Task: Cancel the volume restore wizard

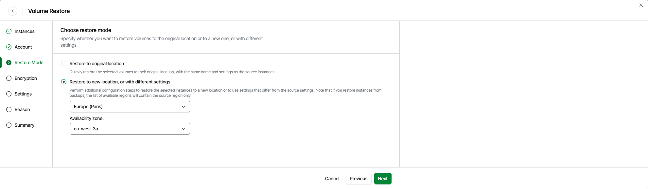Action: [x=332, y=179]
